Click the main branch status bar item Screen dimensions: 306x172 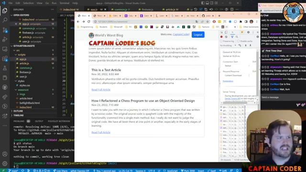[13, 171]
